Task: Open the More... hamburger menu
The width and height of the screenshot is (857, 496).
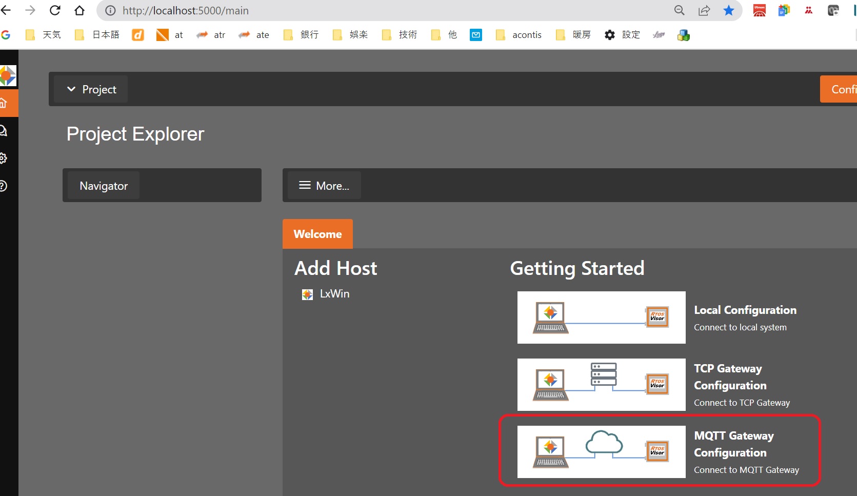Action: (324, 186)
